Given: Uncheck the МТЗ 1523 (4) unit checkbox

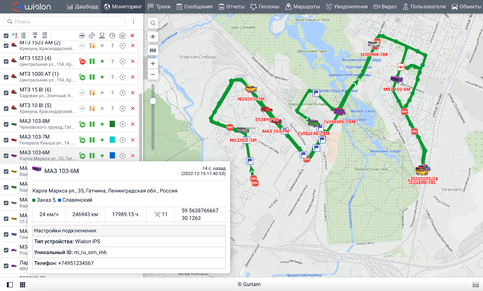Looking at the screenshot, I should click(6, 61).
